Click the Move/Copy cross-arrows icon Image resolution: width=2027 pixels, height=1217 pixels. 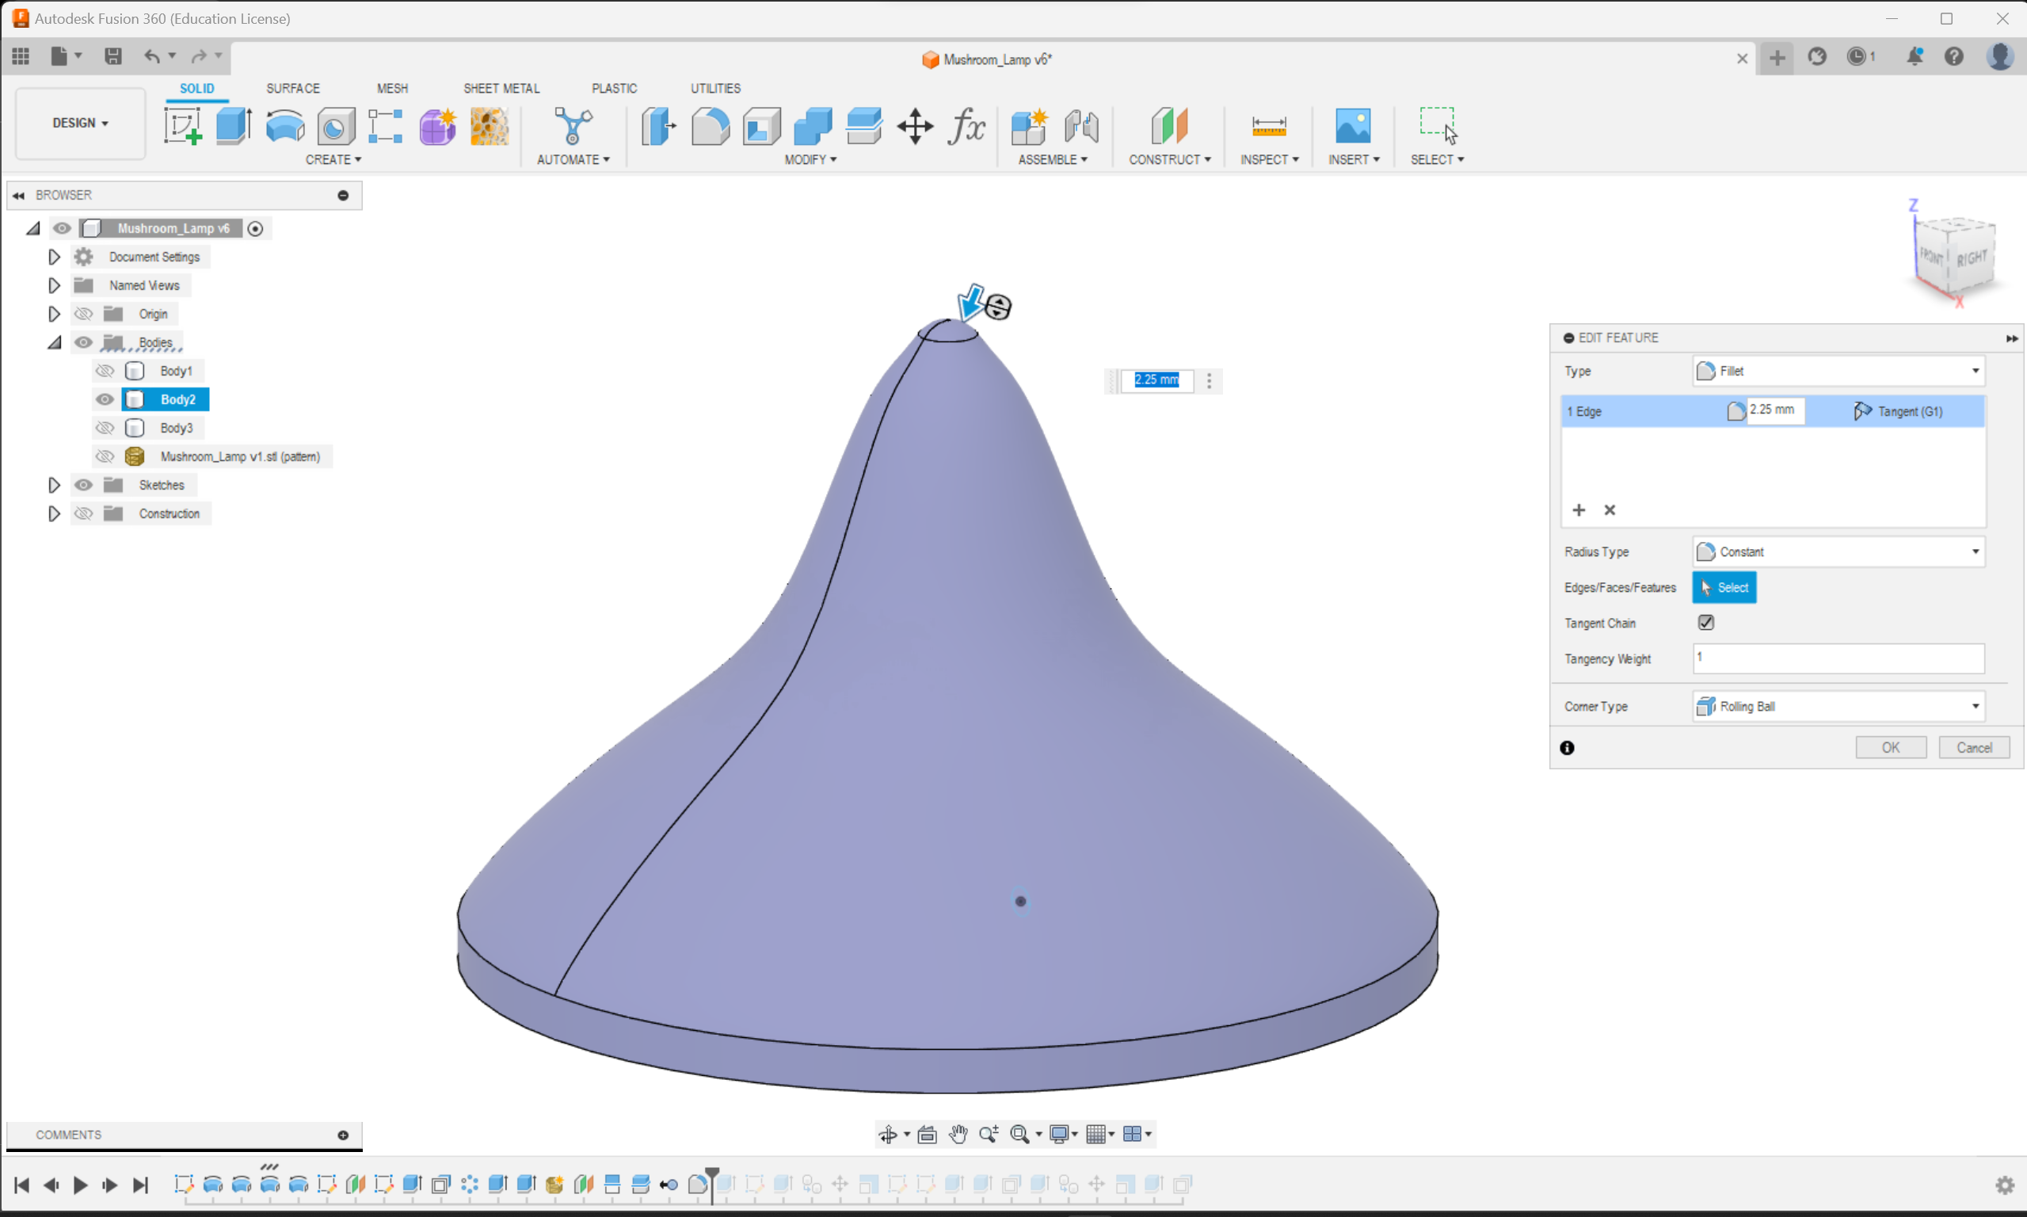(x=915, y=126)
